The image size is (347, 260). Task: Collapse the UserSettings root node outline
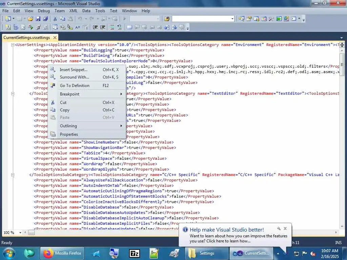[13, 45]
